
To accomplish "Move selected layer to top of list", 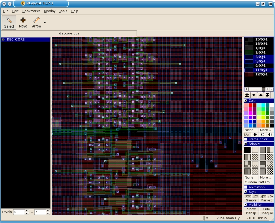I will click(267, 95).
